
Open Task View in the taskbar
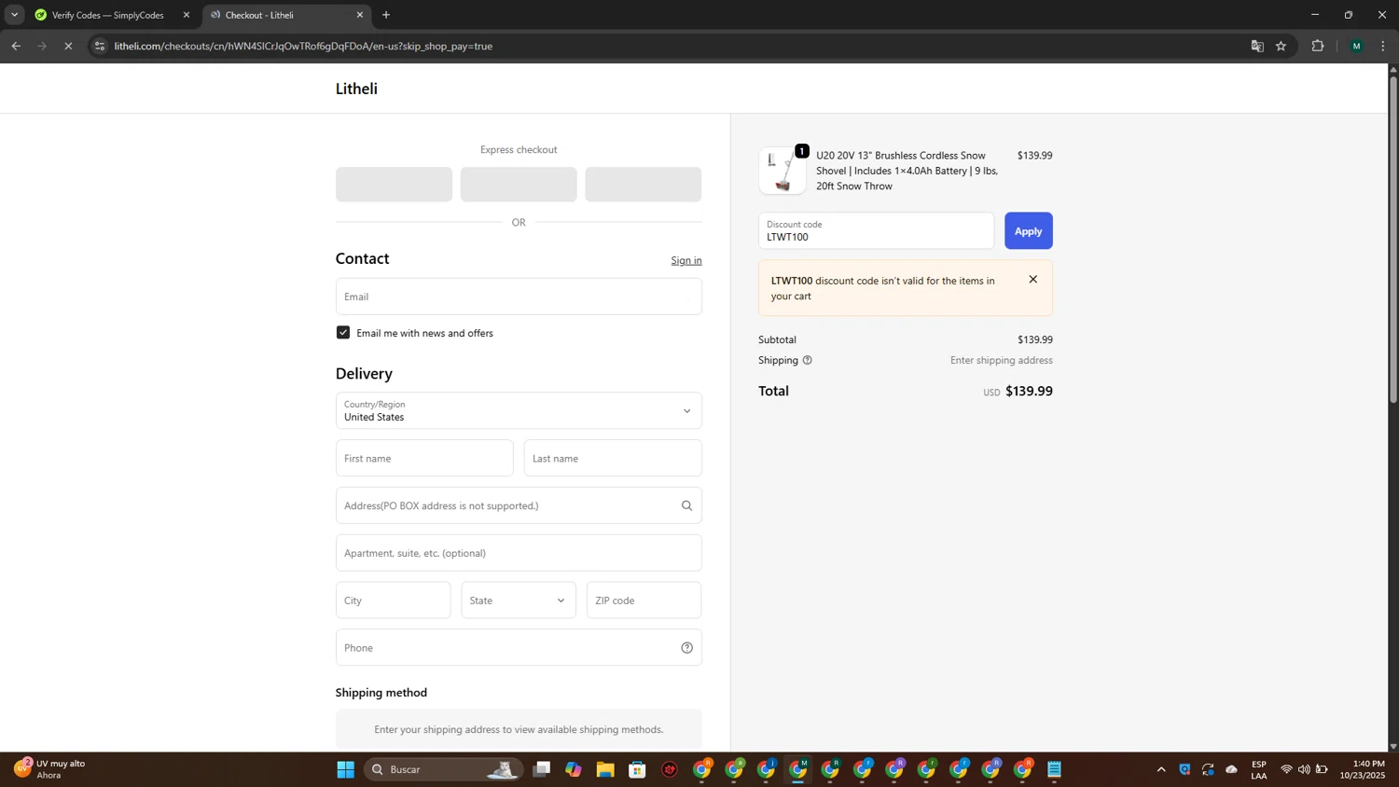(x=542, y=769)
